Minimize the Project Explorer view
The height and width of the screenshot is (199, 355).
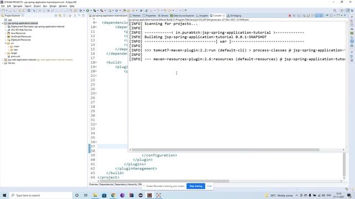coord(79,15)
